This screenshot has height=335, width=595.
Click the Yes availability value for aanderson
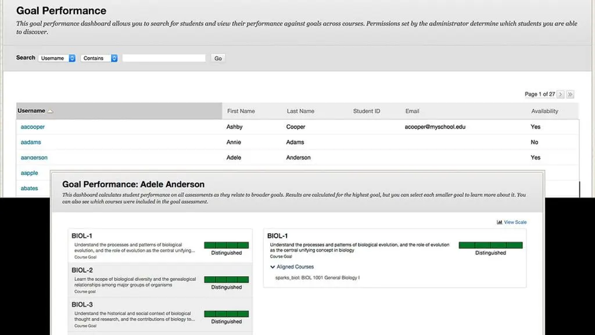point(535,158)
